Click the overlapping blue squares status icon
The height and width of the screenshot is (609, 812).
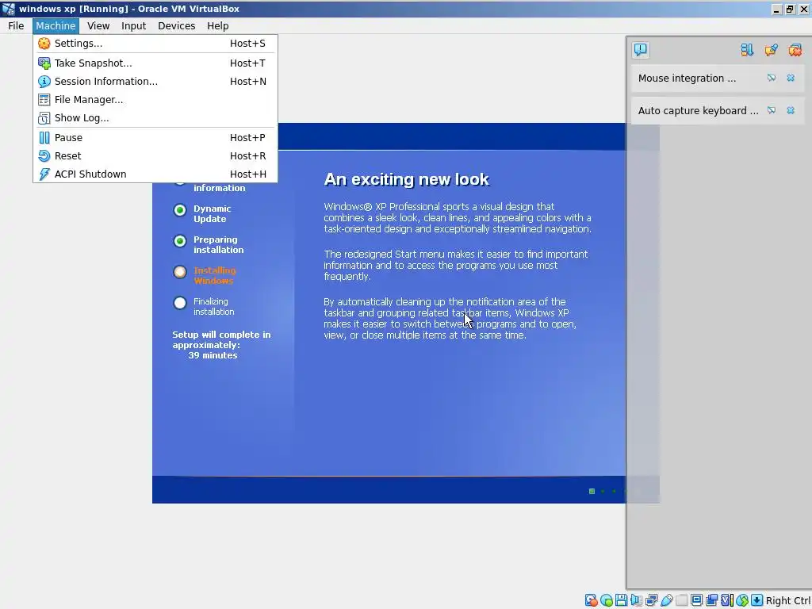click(x=711, y=600)
